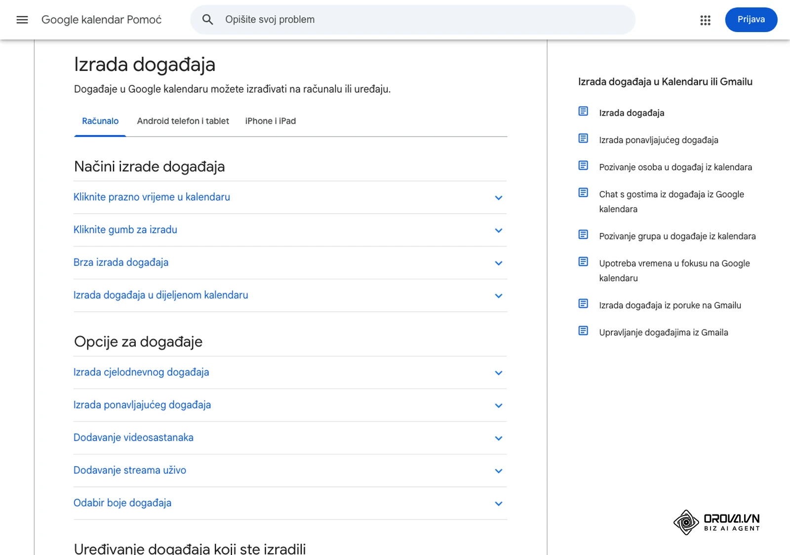This screenshot has height=555, width=790.
Task: Expand chevron for Dodavanje videosastanaka
Action: (499, 439)
